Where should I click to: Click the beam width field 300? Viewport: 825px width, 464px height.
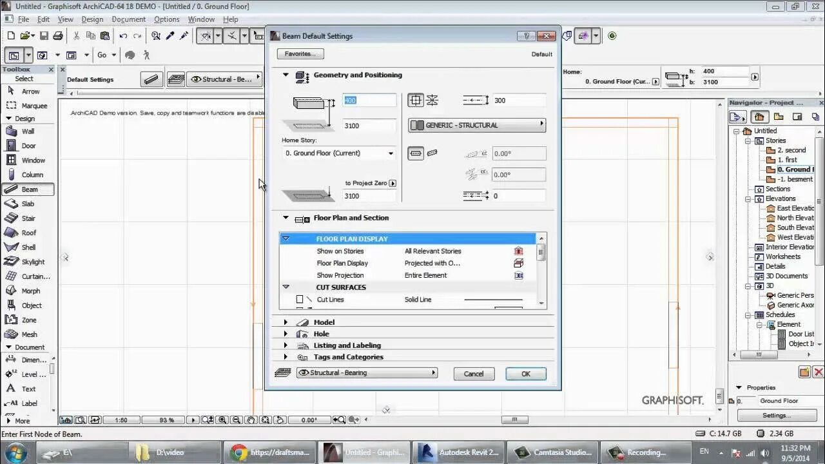(x=519, y=101)
